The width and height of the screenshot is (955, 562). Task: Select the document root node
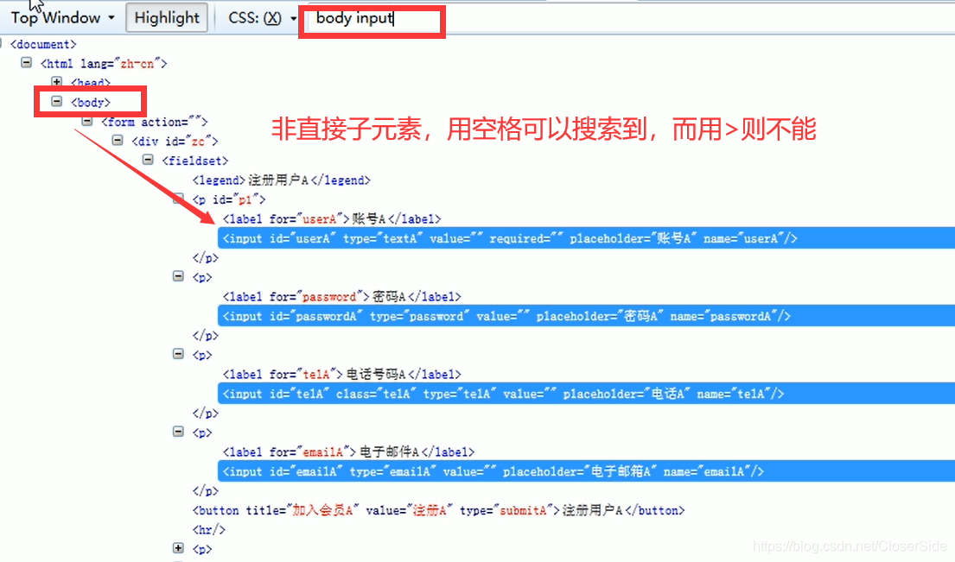click(x=43, y=44)
